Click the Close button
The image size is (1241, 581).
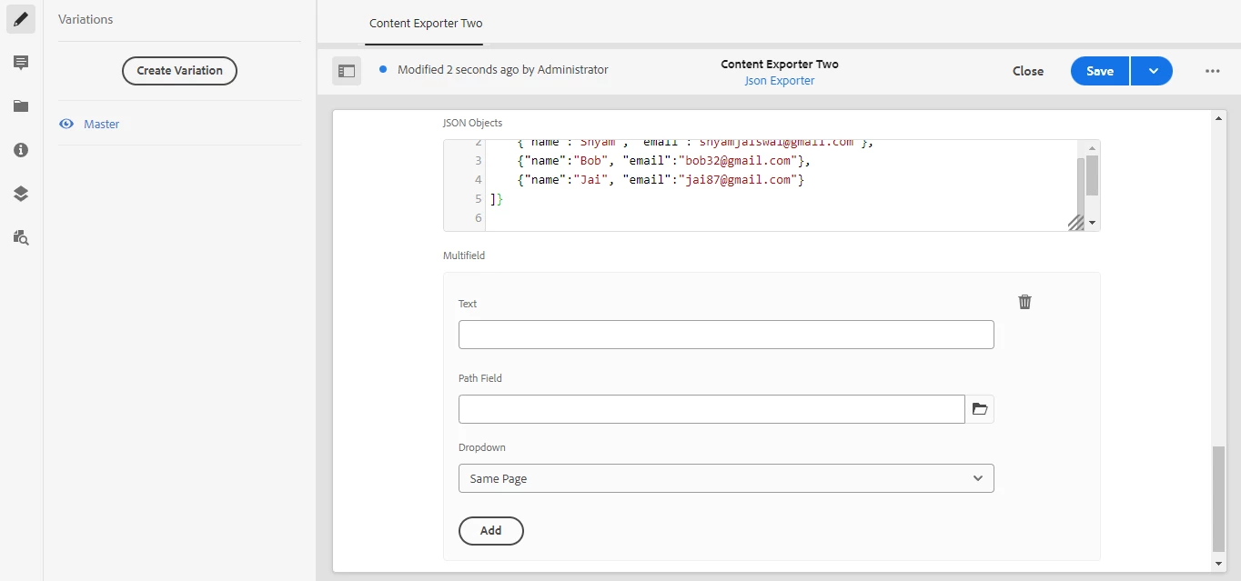1028,71
